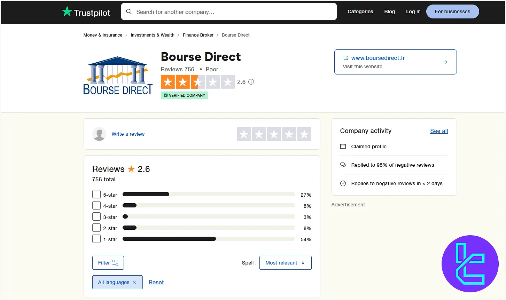Click Write a review link

click(128, 134)
